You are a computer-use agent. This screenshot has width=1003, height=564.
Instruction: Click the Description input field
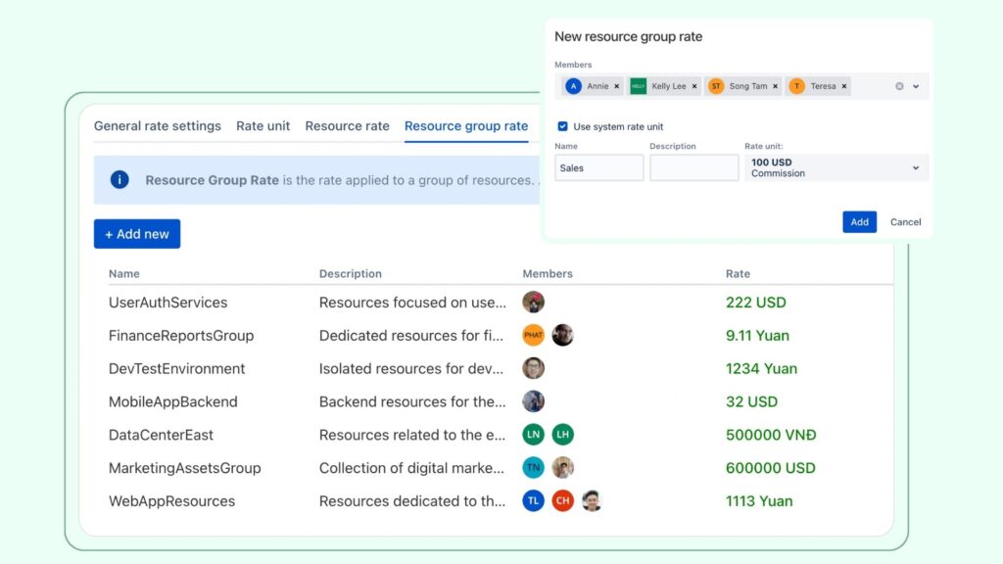coord(693,168)
